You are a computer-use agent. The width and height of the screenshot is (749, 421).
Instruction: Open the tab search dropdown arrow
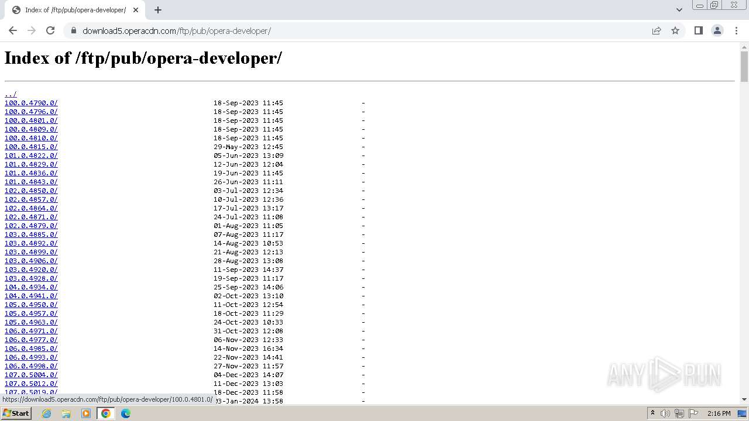pos(679,10)
